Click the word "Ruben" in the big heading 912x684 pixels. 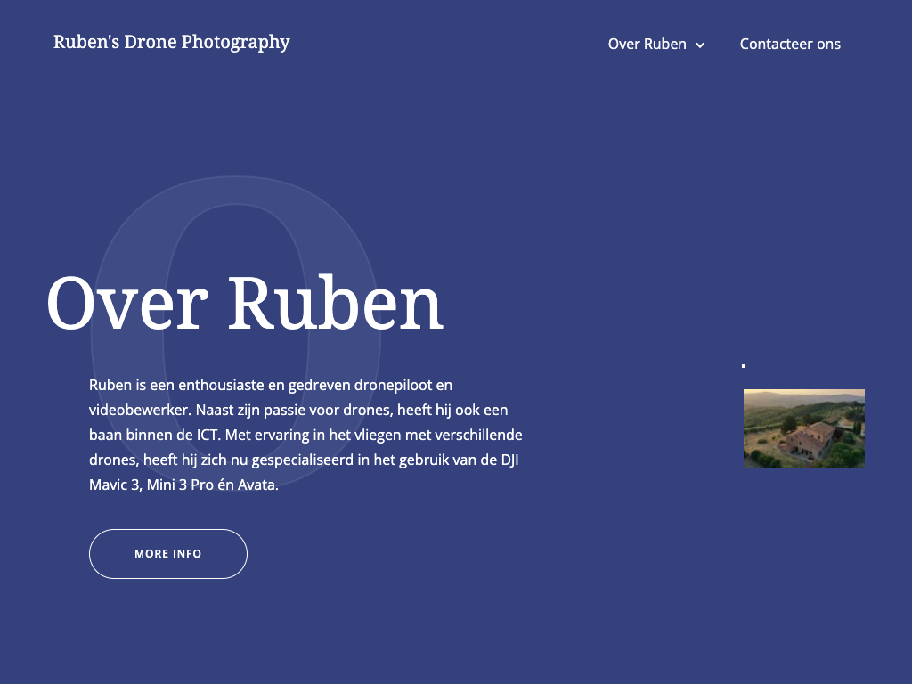pos(335,304)
